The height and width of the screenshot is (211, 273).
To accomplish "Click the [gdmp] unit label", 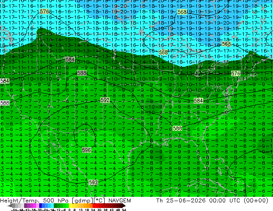I will [82, 201].
